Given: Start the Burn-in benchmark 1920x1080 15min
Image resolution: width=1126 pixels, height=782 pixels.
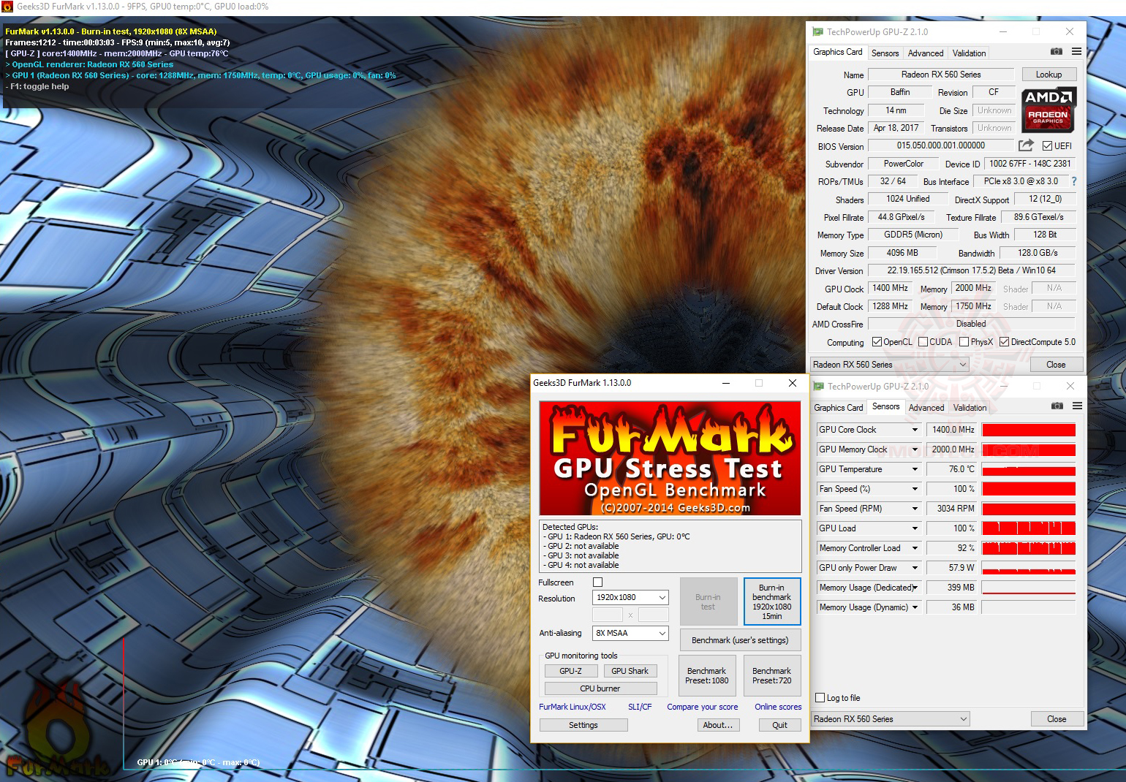Looking at the screenshot, I should (x=772, y=601).
